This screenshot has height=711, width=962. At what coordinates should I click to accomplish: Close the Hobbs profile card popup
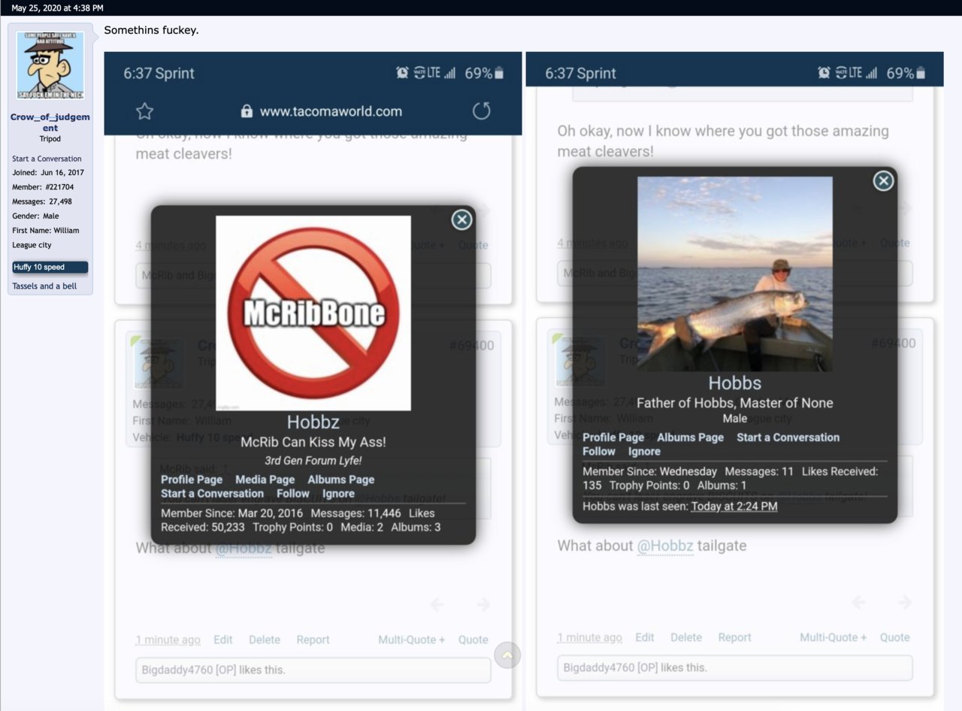pos(883,181)
